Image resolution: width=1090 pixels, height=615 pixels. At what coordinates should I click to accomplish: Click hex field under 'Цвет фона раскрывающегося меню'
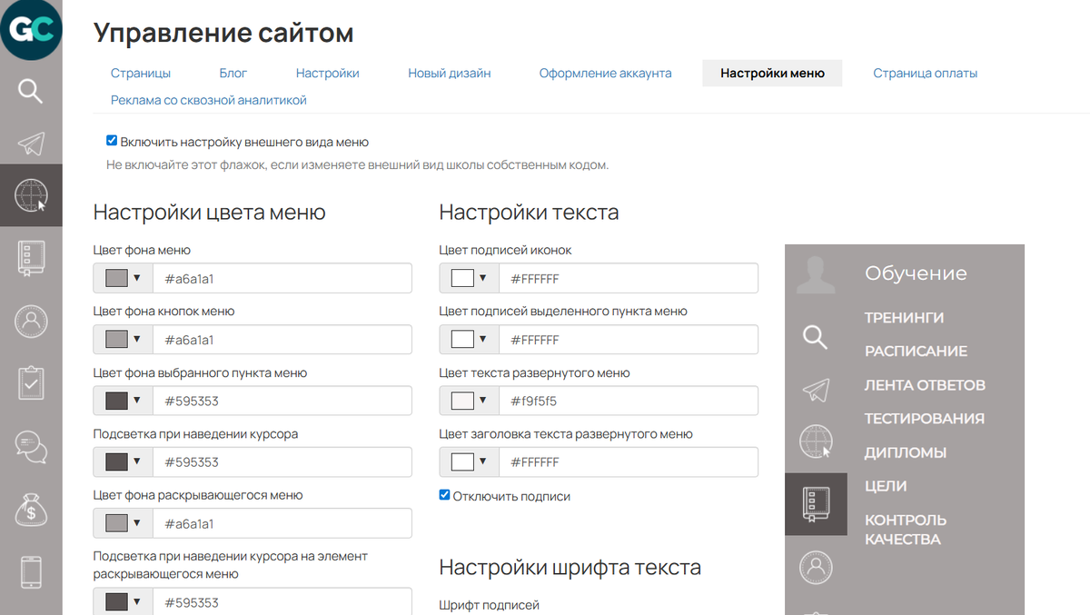tap(282, 523)
